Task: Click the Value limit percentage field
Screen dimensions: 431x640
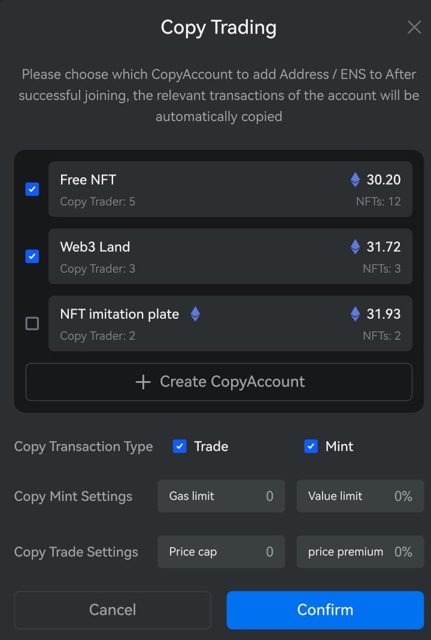Action: [x=360, y=496]
